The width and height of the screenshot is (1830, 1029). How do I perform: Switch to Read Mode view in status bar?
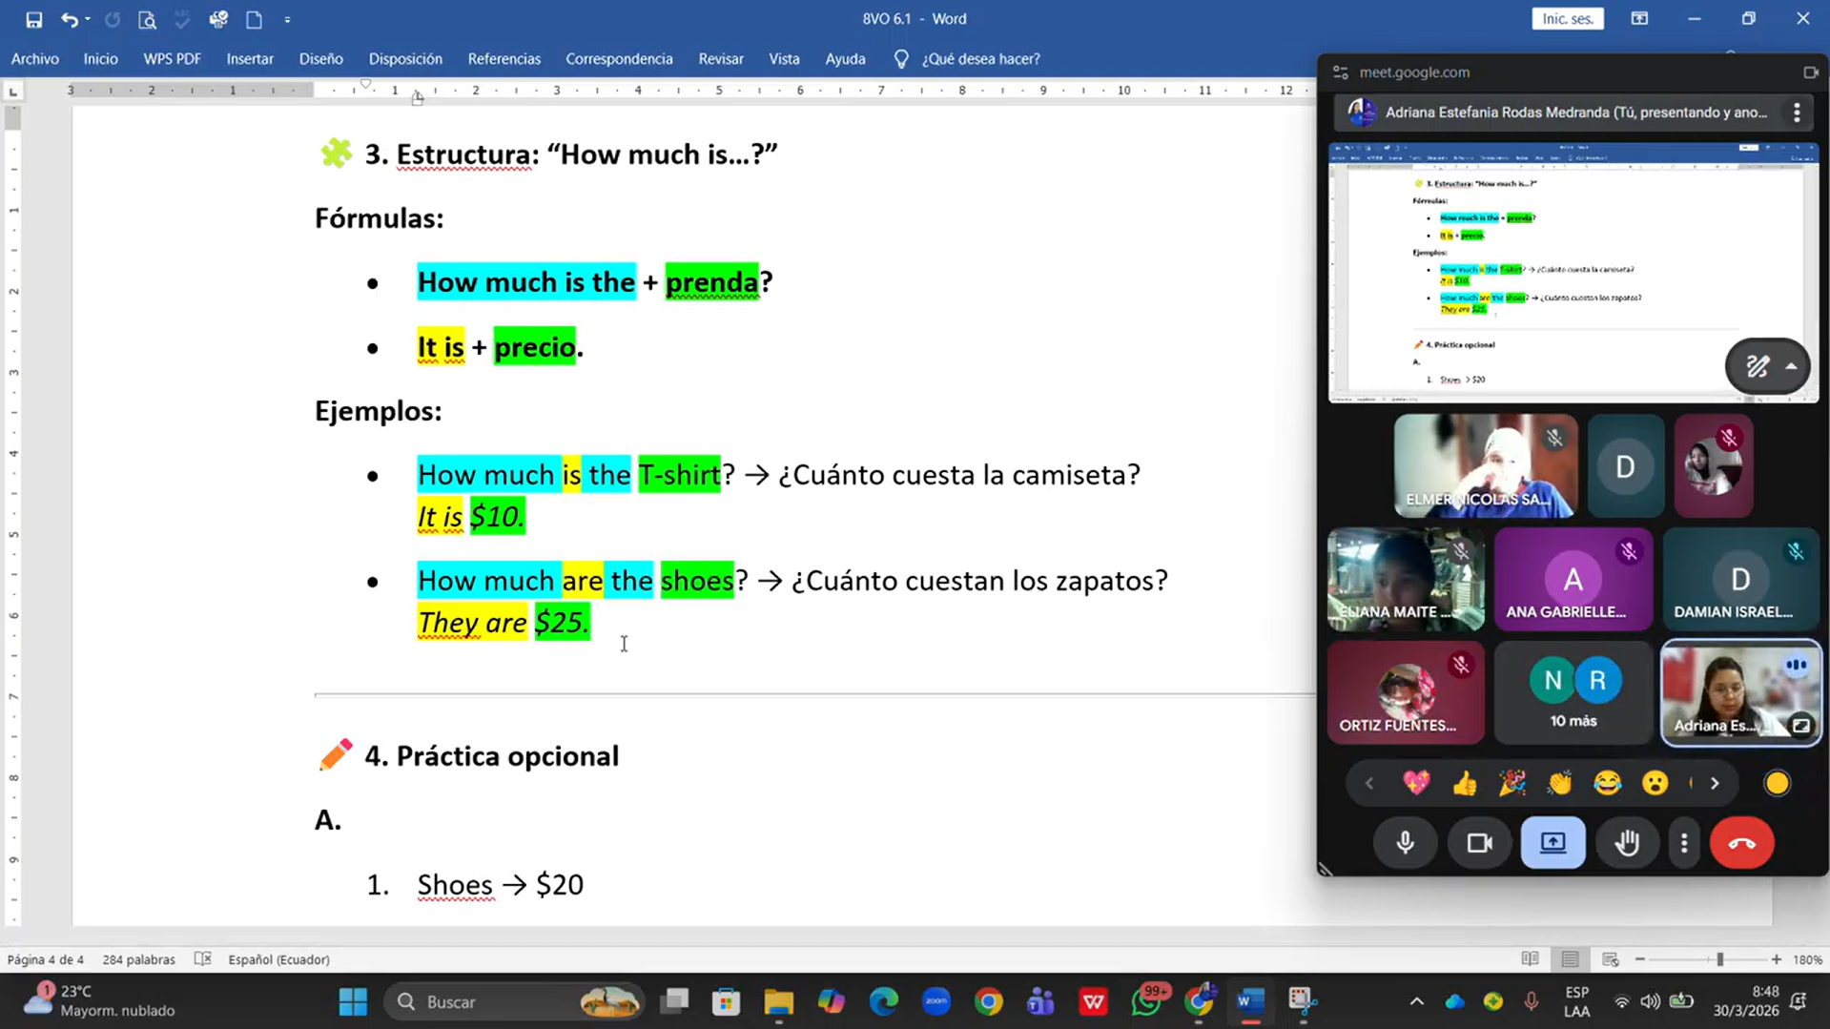point(1530,959)
